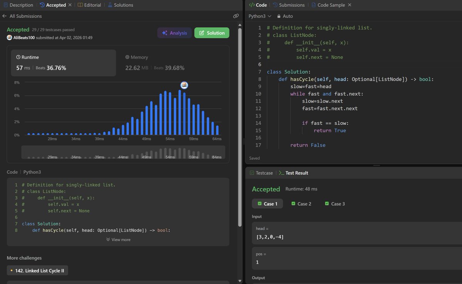Click the 54ms label on chart axis
The width and height of the screenshot is (462, 284).
click(x=170, y=139)
